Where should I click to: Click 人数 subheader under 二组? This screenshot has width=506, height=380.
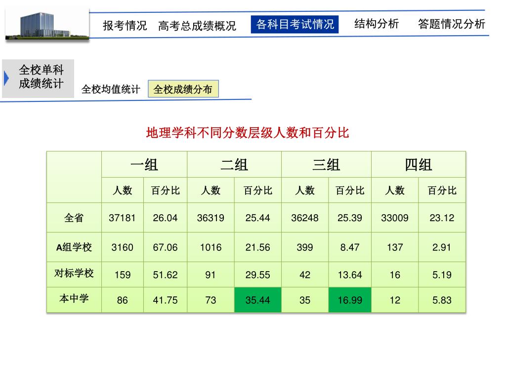click(211, 190)
